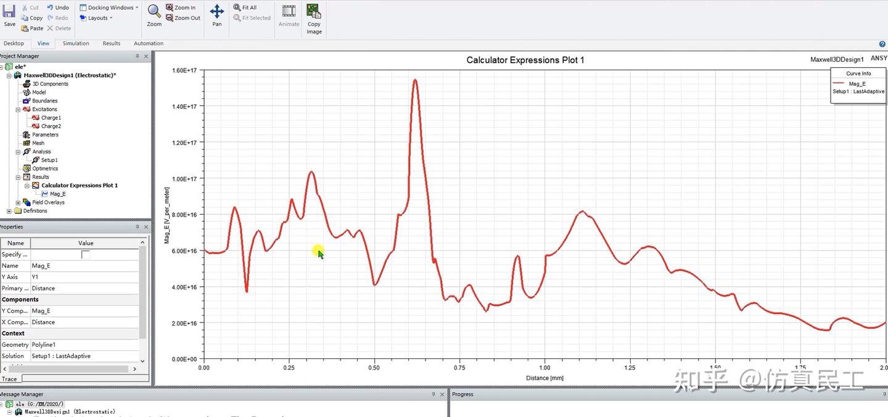The width and height of the screenshot is (888, 417).
Task: Click the Calculator Expressions Plot 1 title
Action: (x=525, y=60)
